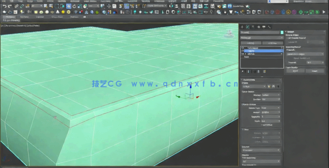This screenshot has width=329, height=168.
Task: Toggle the Smooth checkbox in Smoothing group
Action: pos(287,50)
